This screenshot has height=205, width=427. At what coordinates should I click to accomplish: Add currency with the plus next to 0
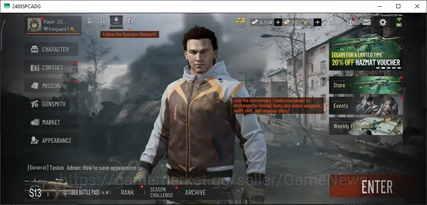click(317, 22)
